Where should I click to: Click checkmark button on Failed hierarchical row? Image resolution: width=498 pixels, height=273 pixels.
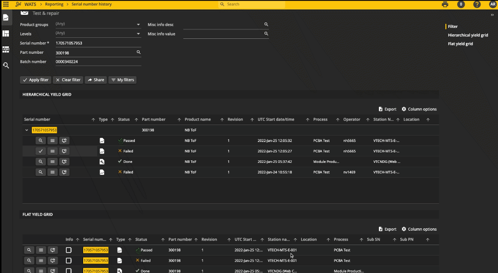42,151
